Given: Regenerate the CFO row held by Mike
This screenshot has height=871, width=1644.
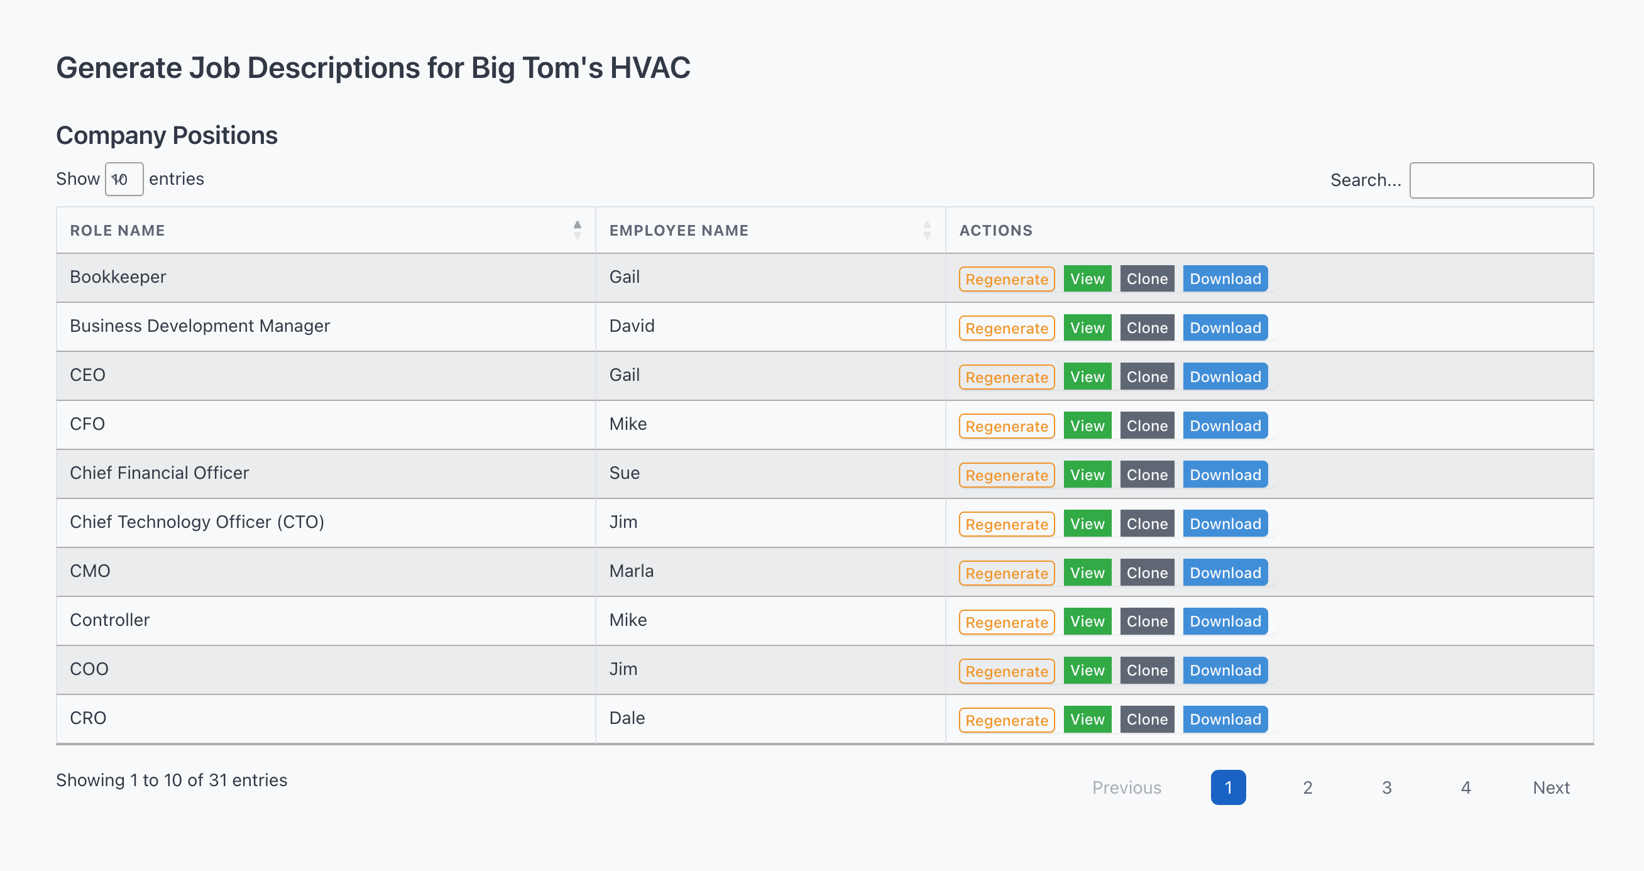Looking at the screenshot, I should point(1006,425).
